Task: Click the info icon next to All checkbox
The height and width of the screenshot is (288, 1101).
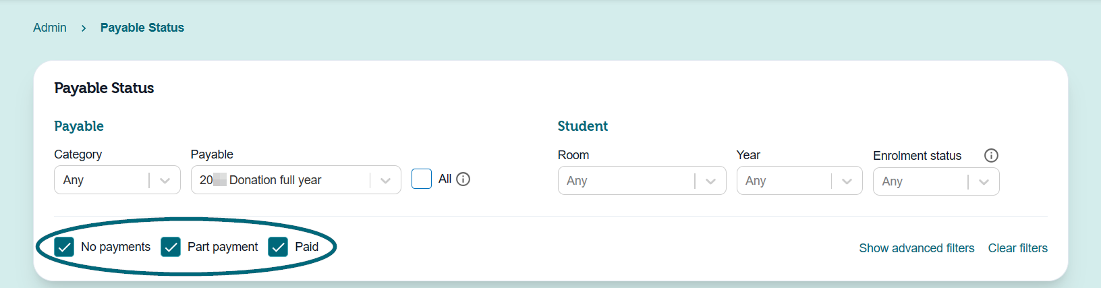Action: pyautogui.click(x=463, y=179)
